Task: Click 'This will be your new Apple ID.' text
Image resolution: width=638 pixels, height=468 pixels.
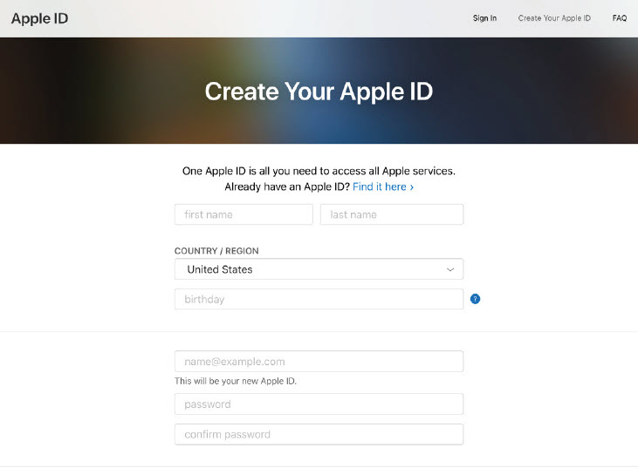Action: coord(236,381)
